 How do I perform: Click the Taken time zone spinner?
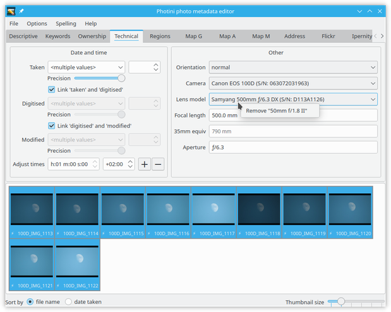pos(145,68)
